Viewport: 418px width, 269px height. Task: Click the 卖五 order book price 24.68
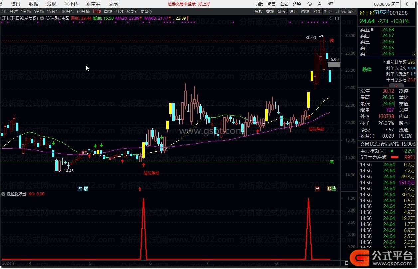click(x=388, y=30)
